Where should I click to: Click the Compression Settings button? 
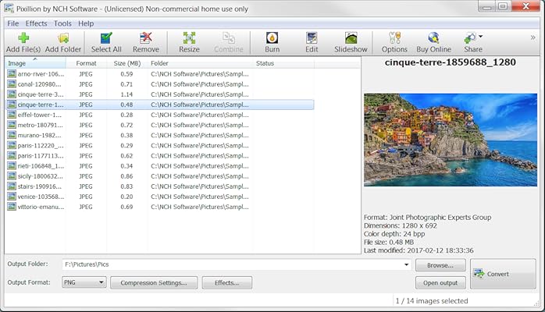[x=153, y=282]
